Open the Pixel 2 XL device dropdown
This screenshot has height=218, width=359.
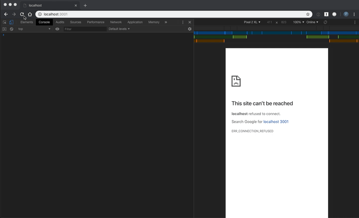[x=252, y=22]
